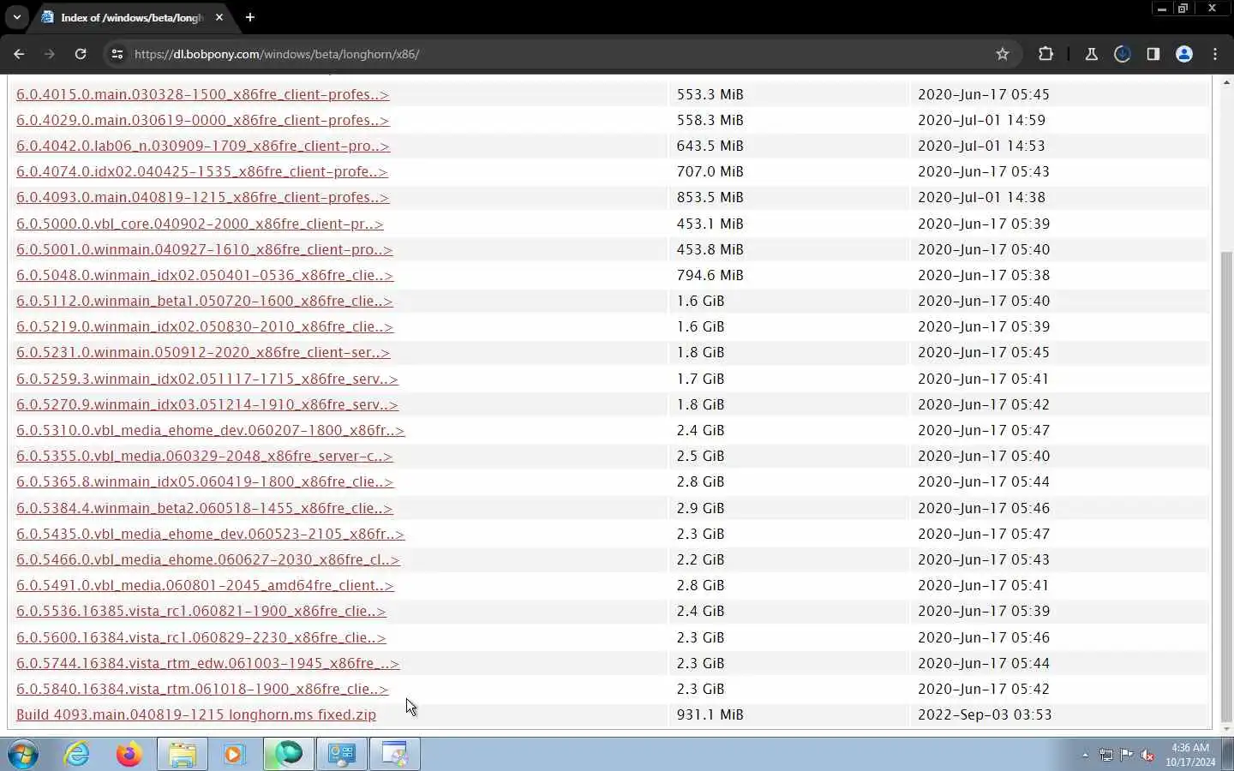
Task: Show hidden system tray icons
Action: pyautogui.click(x=1085, y=756)
